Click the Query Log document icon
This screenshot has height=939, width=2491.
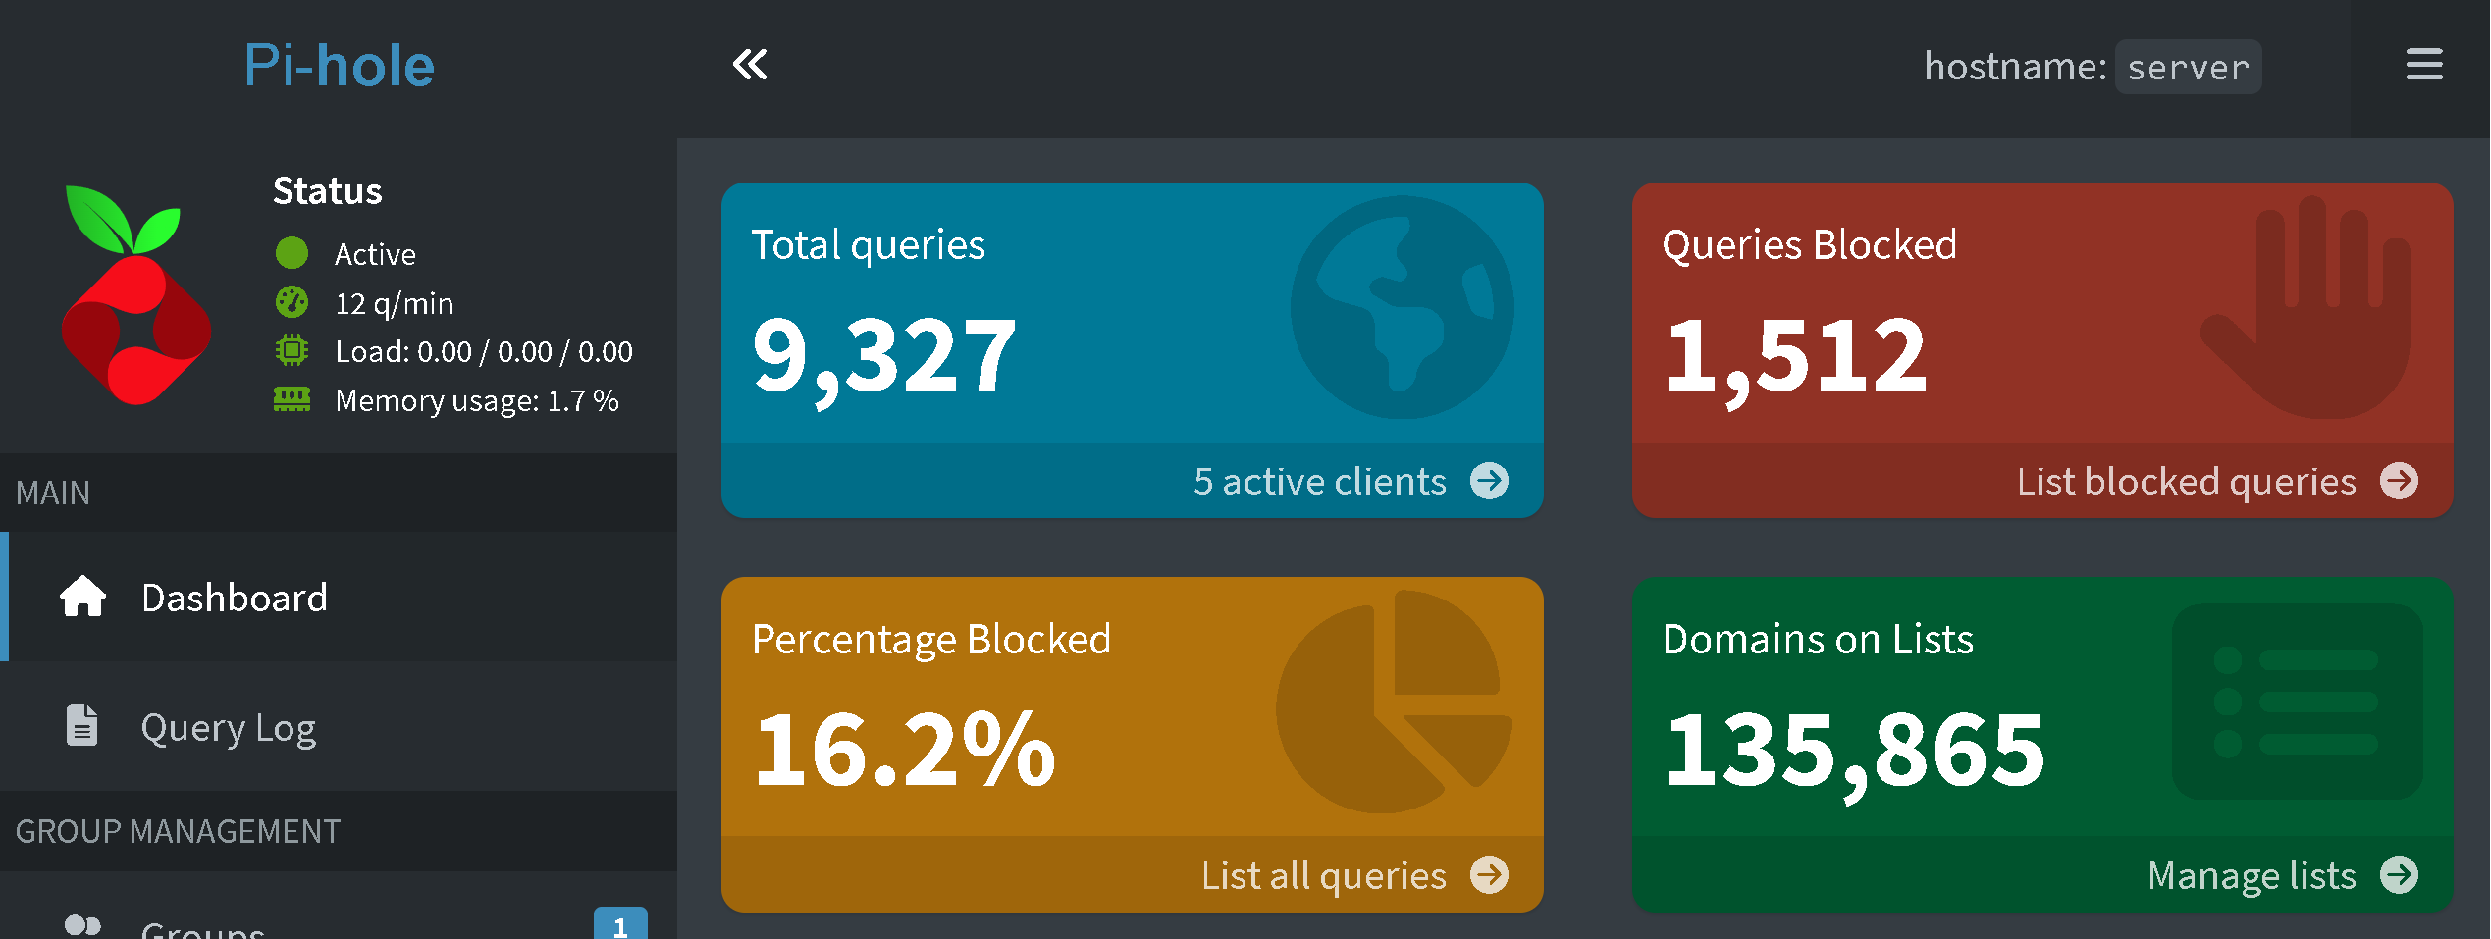click(x=82, y=725)
